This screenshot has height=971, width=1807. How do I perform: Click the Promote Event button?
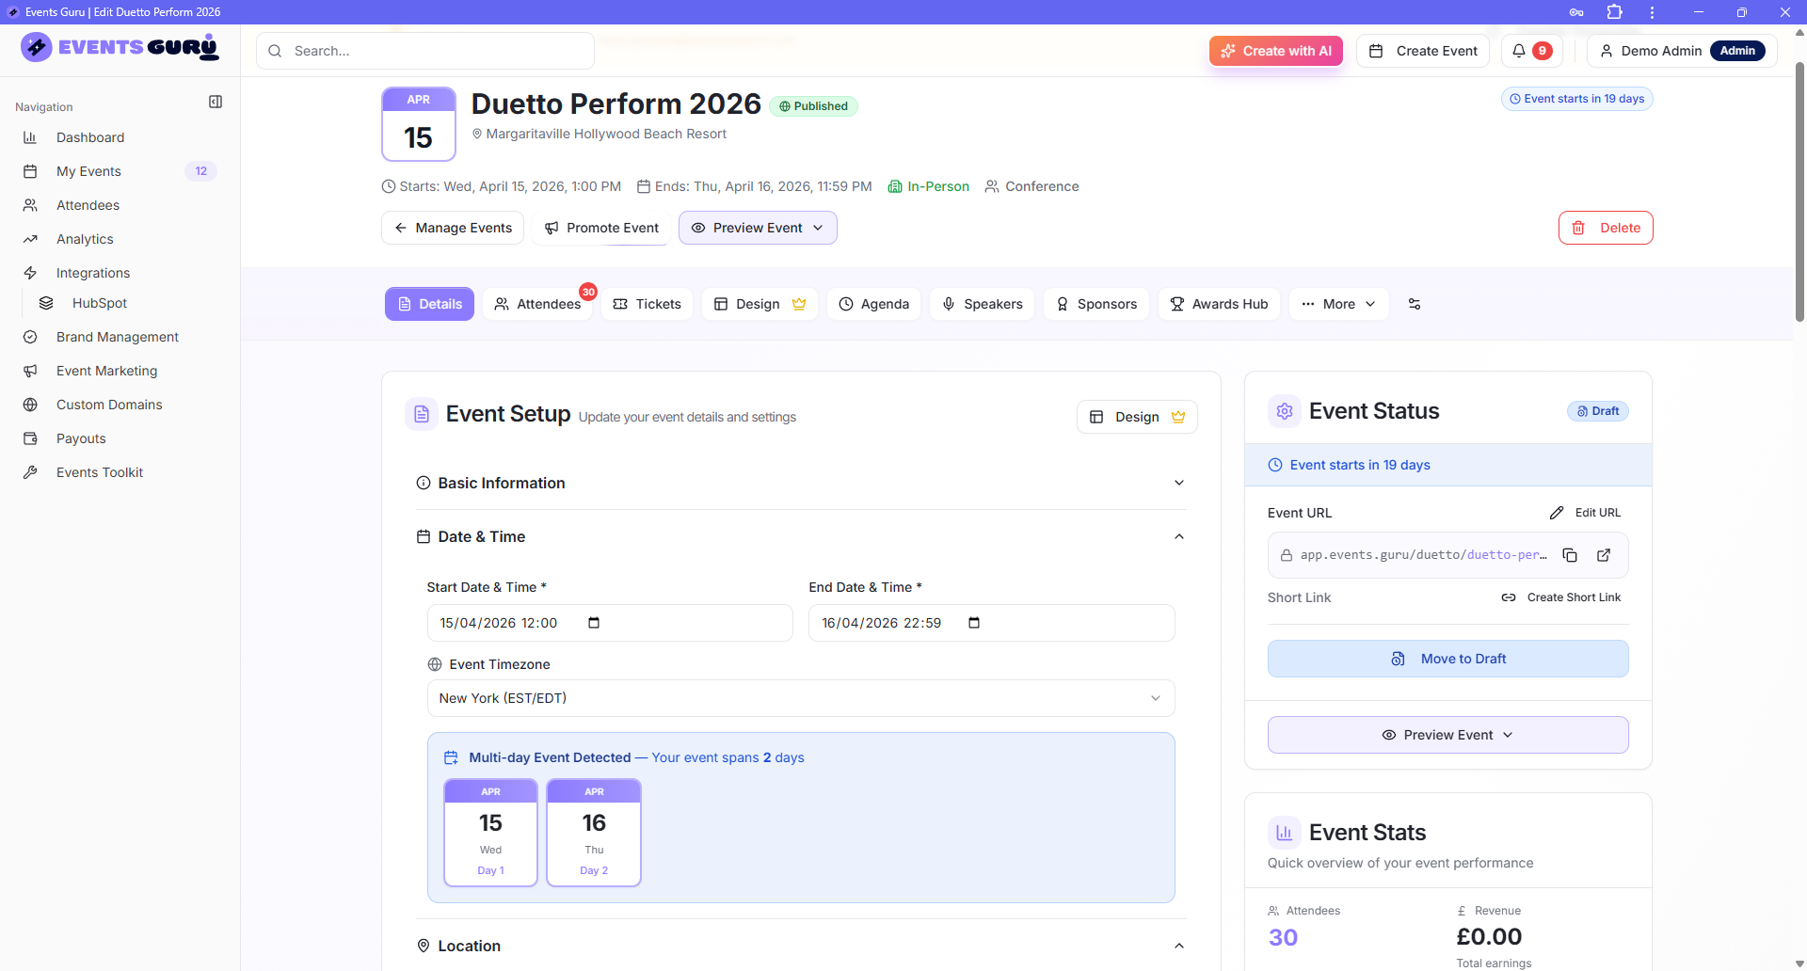[601, 228]
